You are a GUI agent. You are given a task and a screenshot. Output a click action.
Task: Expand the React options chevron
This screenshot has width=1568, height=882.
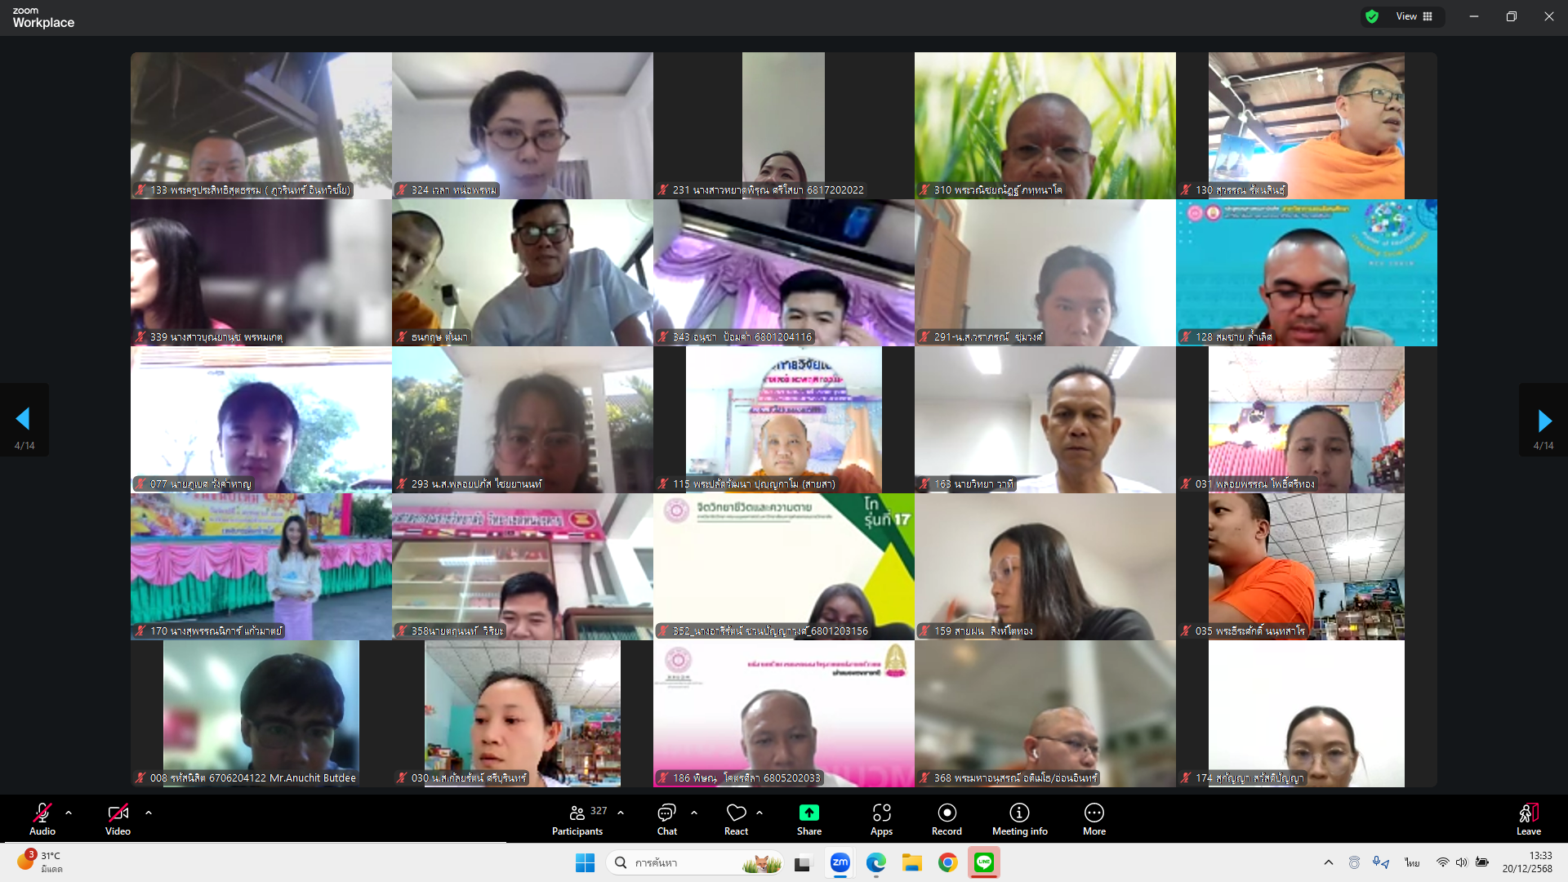click(x=759, y=813)
